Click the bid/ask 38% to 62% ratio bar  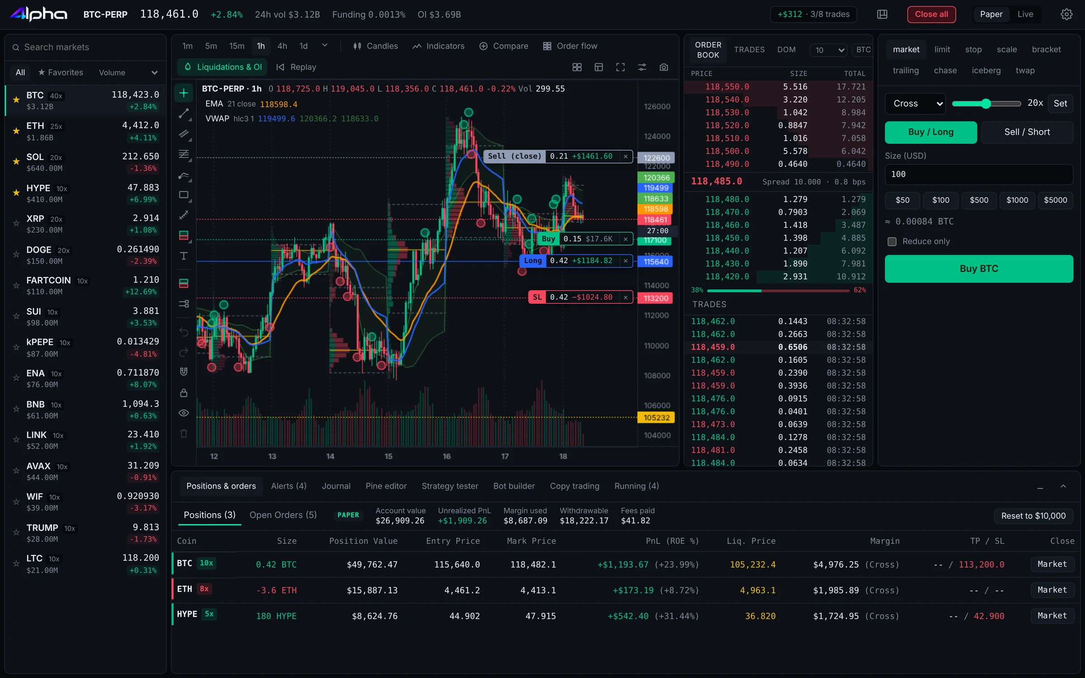coord(778,291)
